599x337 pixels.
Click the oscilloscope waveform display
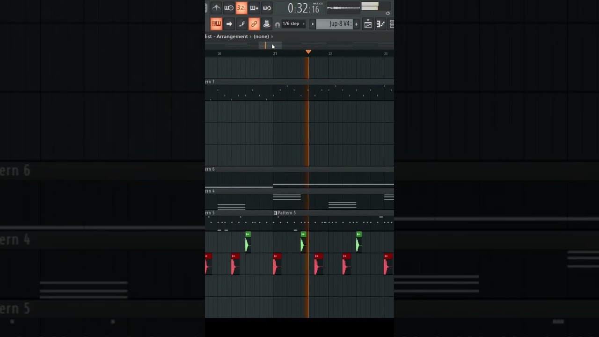(x=343, y=7)
